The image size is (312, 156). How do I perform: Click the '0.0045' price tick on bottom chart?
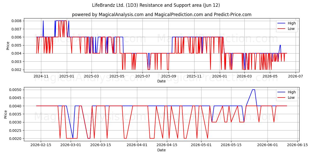(x=16, y=98)
